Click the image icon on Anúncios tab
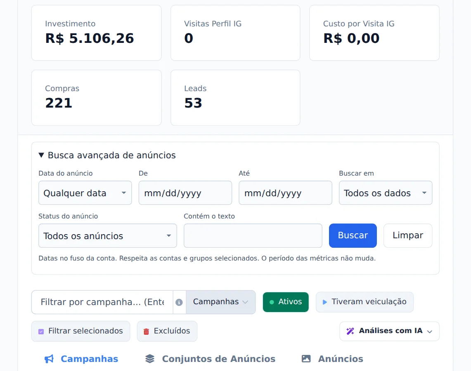Image resolution: width=471 pixels, height=371 pixels. click(x=306, y=359)
